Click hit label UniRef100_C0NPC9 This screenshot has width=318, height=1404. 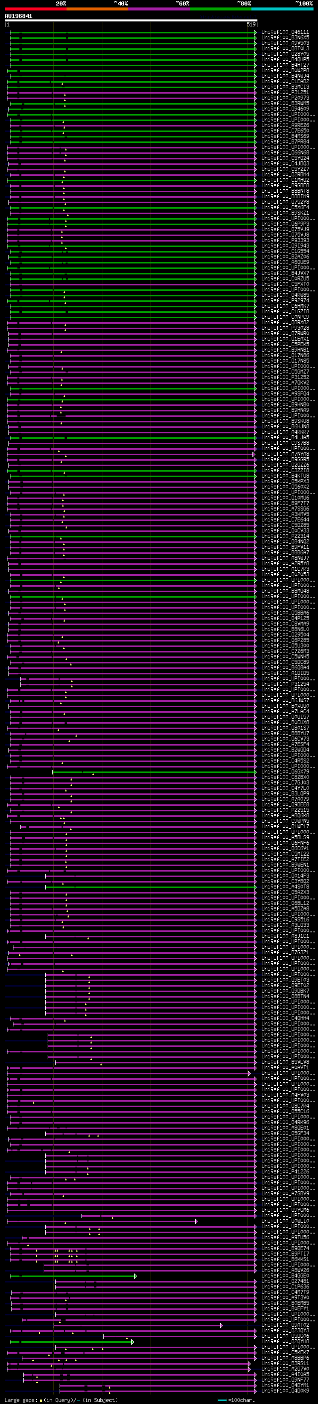click(x=285, y=317)
